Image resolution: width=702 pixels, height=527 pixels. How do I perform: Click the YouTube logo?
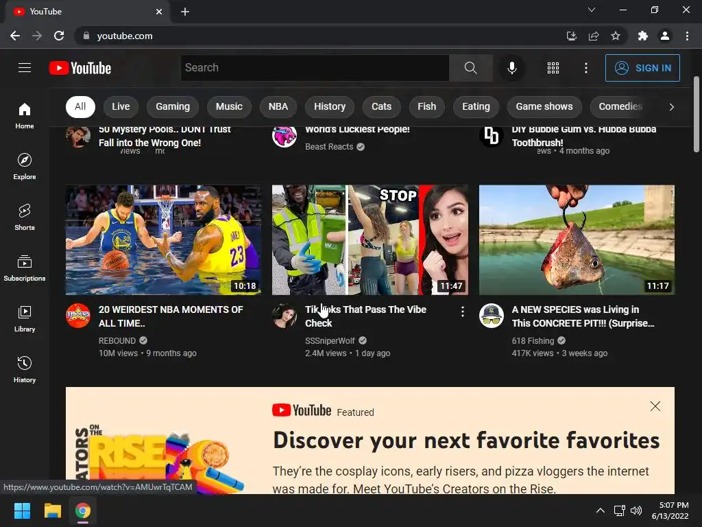coord(80,68)
